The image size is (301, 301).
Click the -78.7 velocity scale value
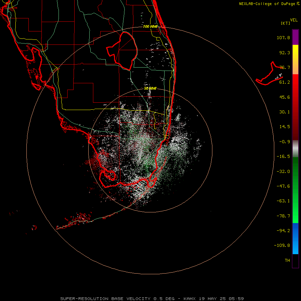pos(283,216)
